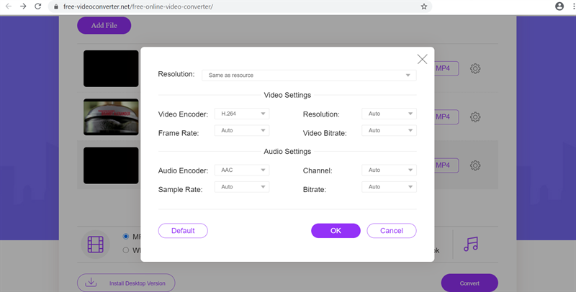Open settings gear for second video row

pyautogui.click(x=475, y=117)
